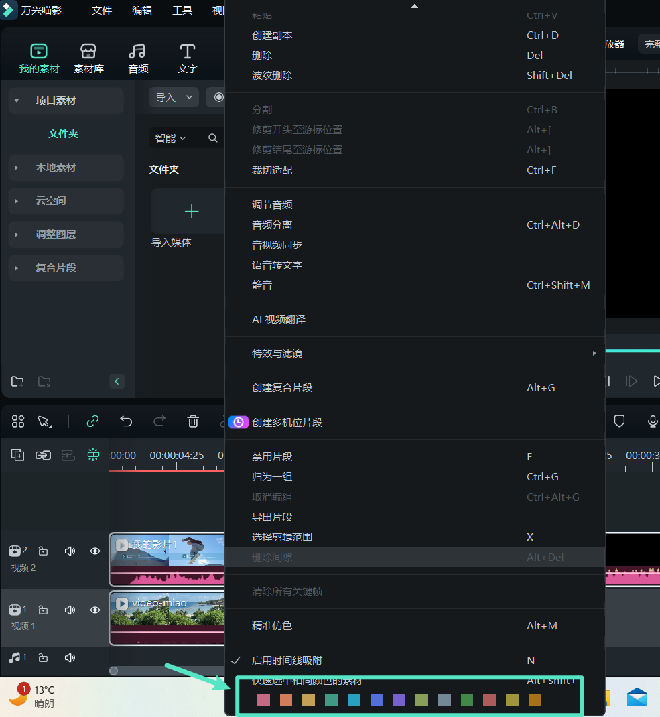Click 导入媒体 to import media

pyautogui.click(x=192, y=221)
